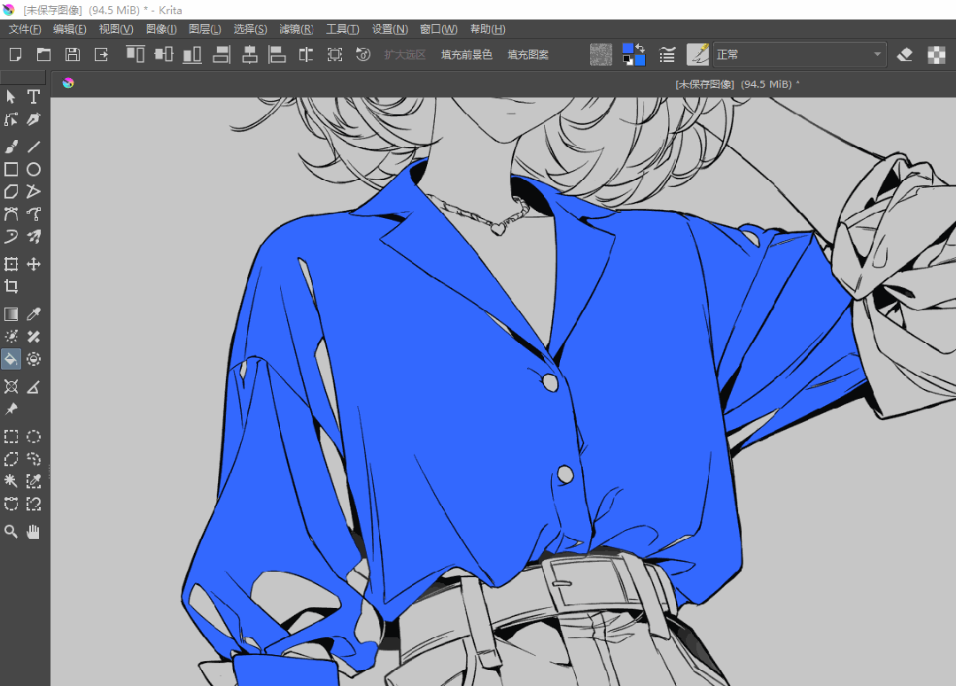This screenshot has width=956, height=686.
Task: Open the 正常 blending mode dropdown
Action: point(799,55)
